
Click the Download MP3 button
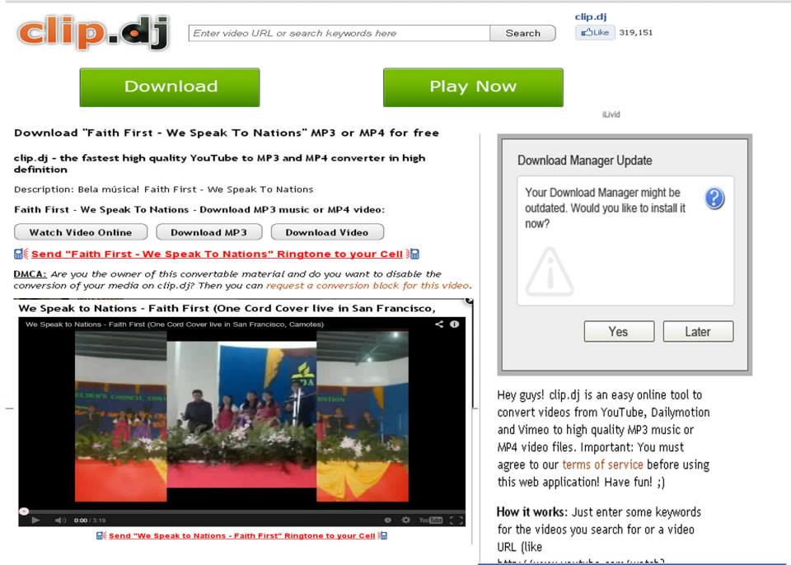tap(208, 232)
